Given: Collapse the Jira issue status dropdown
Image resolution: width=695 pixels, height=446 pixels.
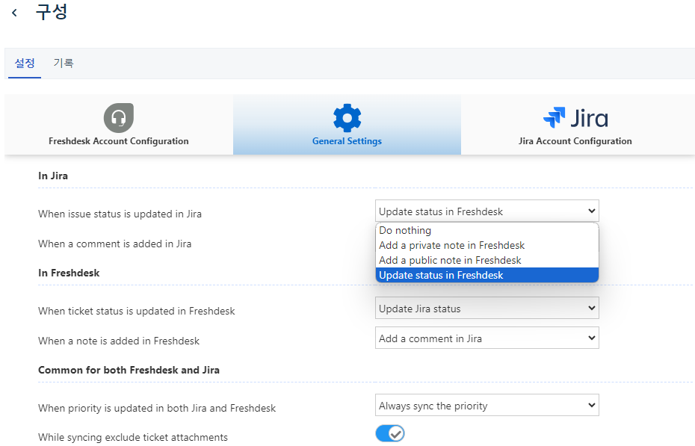Looking at the screenshot, I should [487, 211].
